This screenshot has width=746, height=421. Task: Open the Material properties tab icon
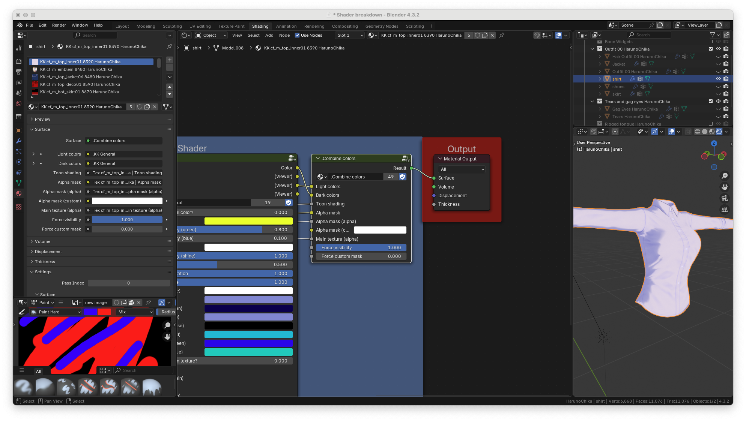(x=19, y=193)
